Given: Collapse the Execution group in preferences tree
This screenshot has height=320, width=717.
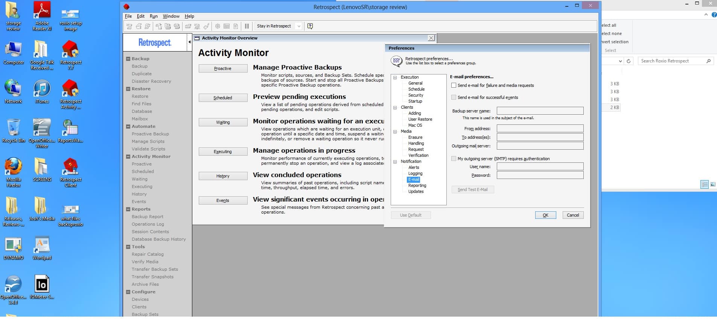Looking at the screenshot, I should [395, 77].
